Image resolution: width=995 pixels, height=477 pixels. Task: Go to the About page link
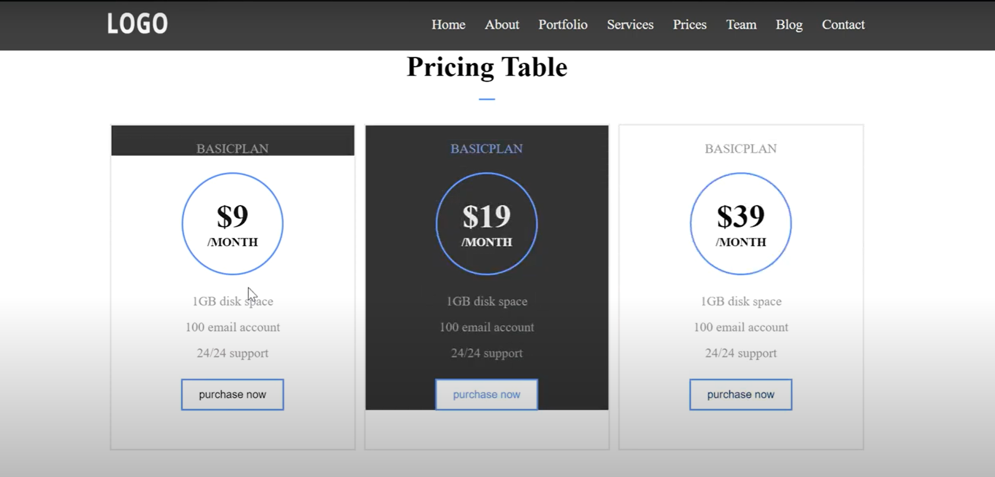pyautogui.click(x=502, y=25)
